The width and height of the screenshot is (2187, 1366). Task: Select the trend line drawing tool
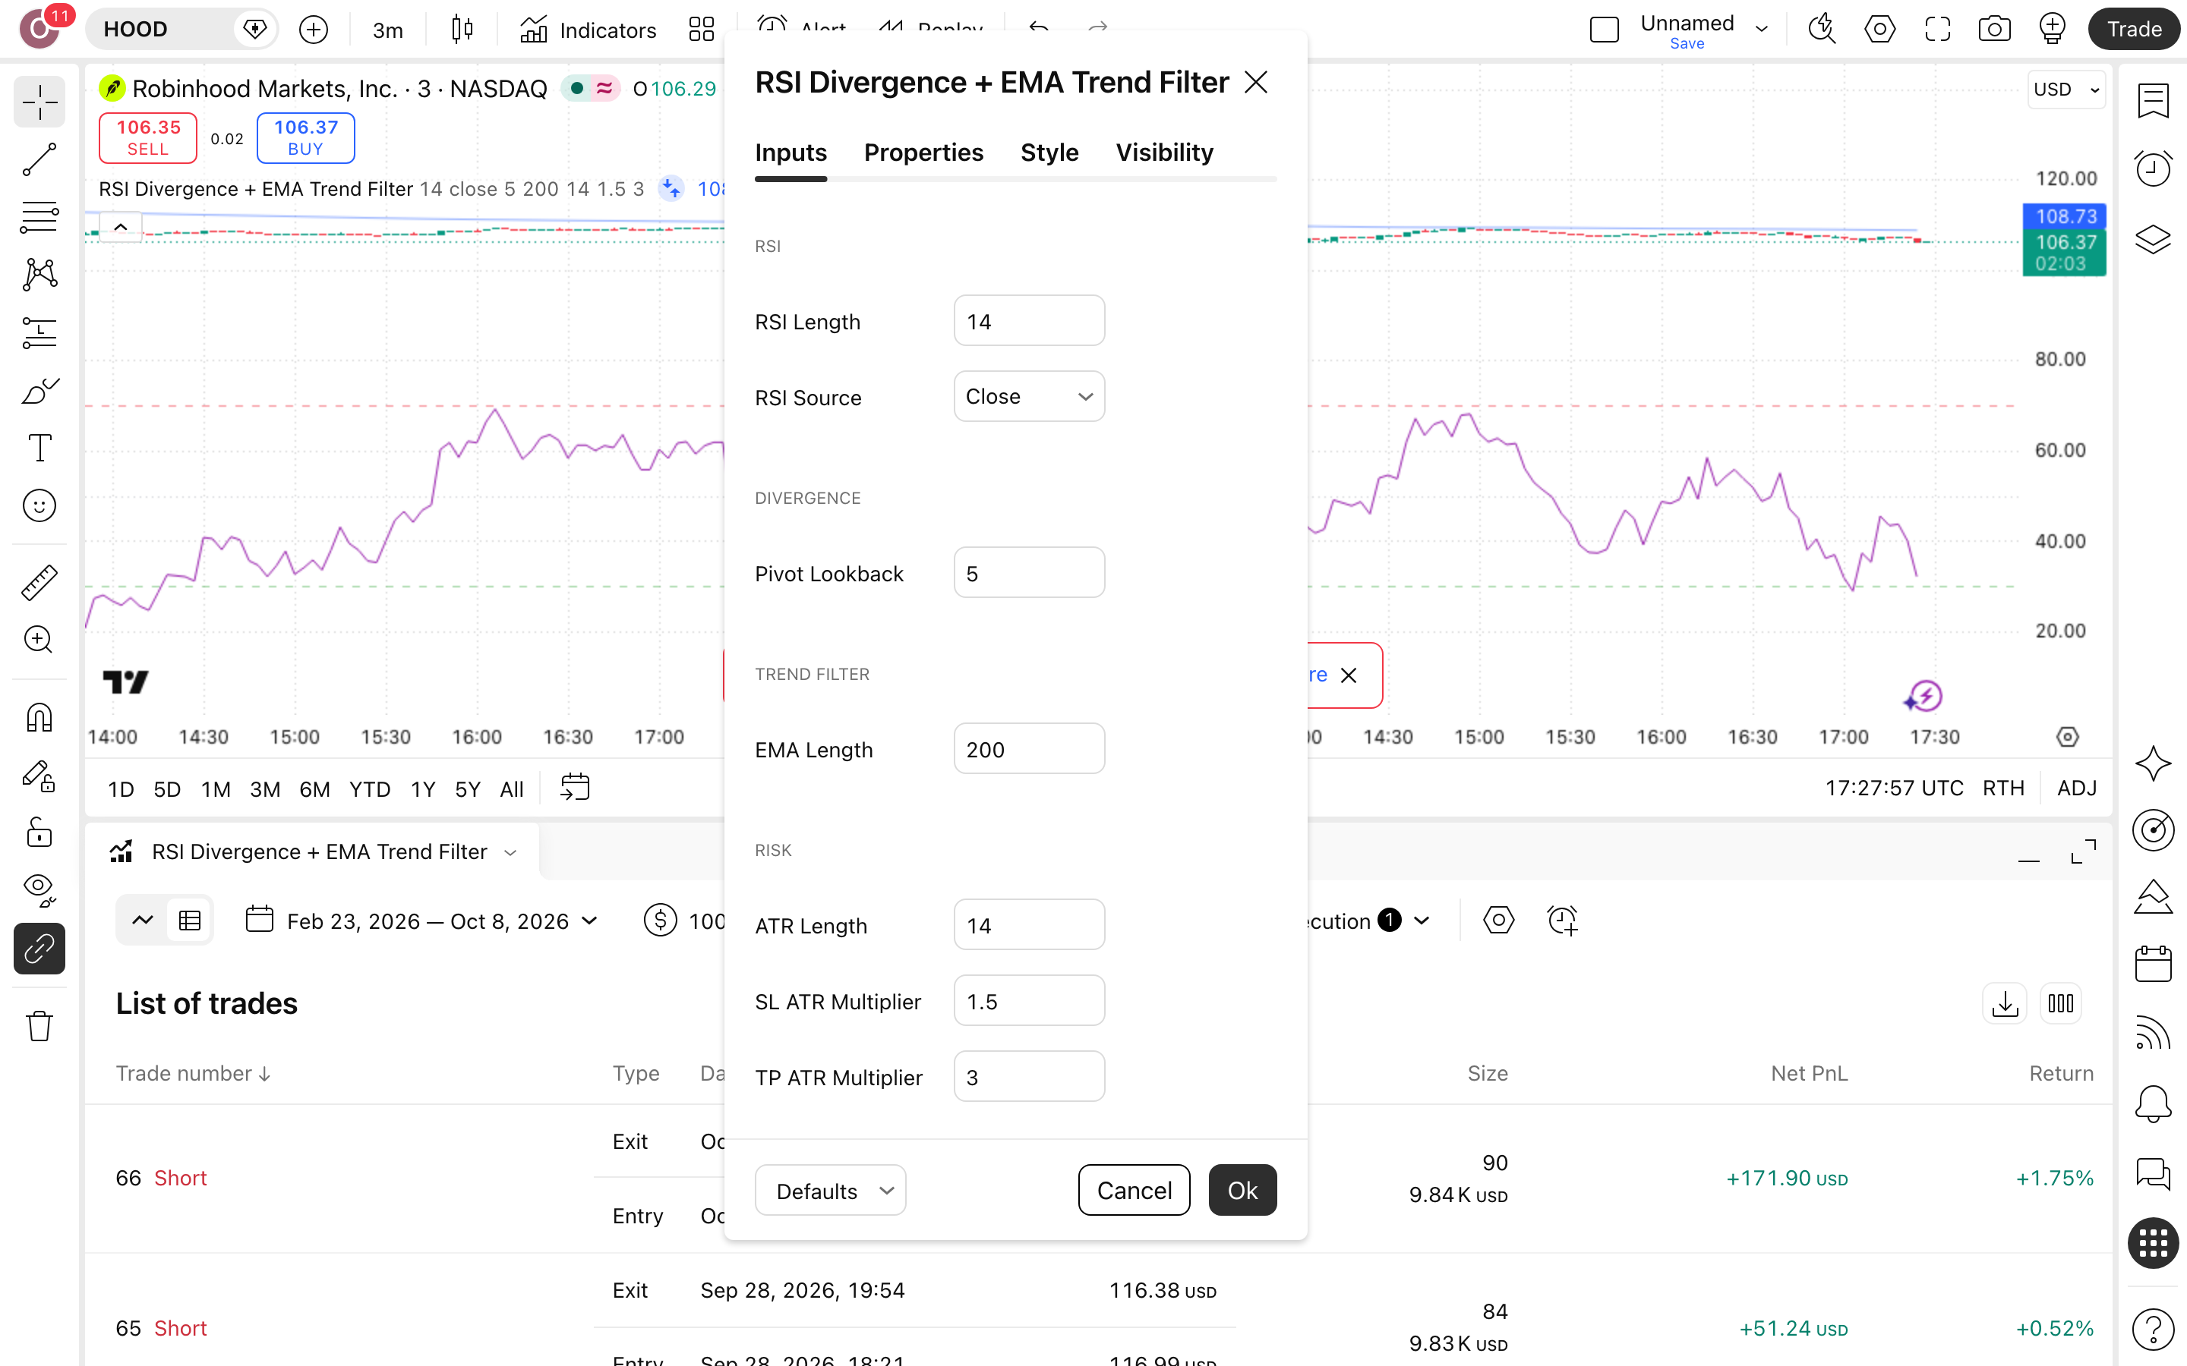[39, 160]
